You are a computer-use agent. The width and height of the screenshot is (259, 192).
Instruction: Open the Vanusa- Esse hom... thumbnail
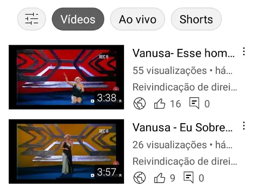click(67, 77)
